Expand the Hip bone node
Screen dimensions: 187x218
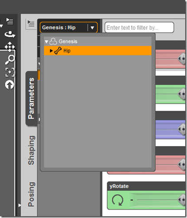tap(51, 51)
